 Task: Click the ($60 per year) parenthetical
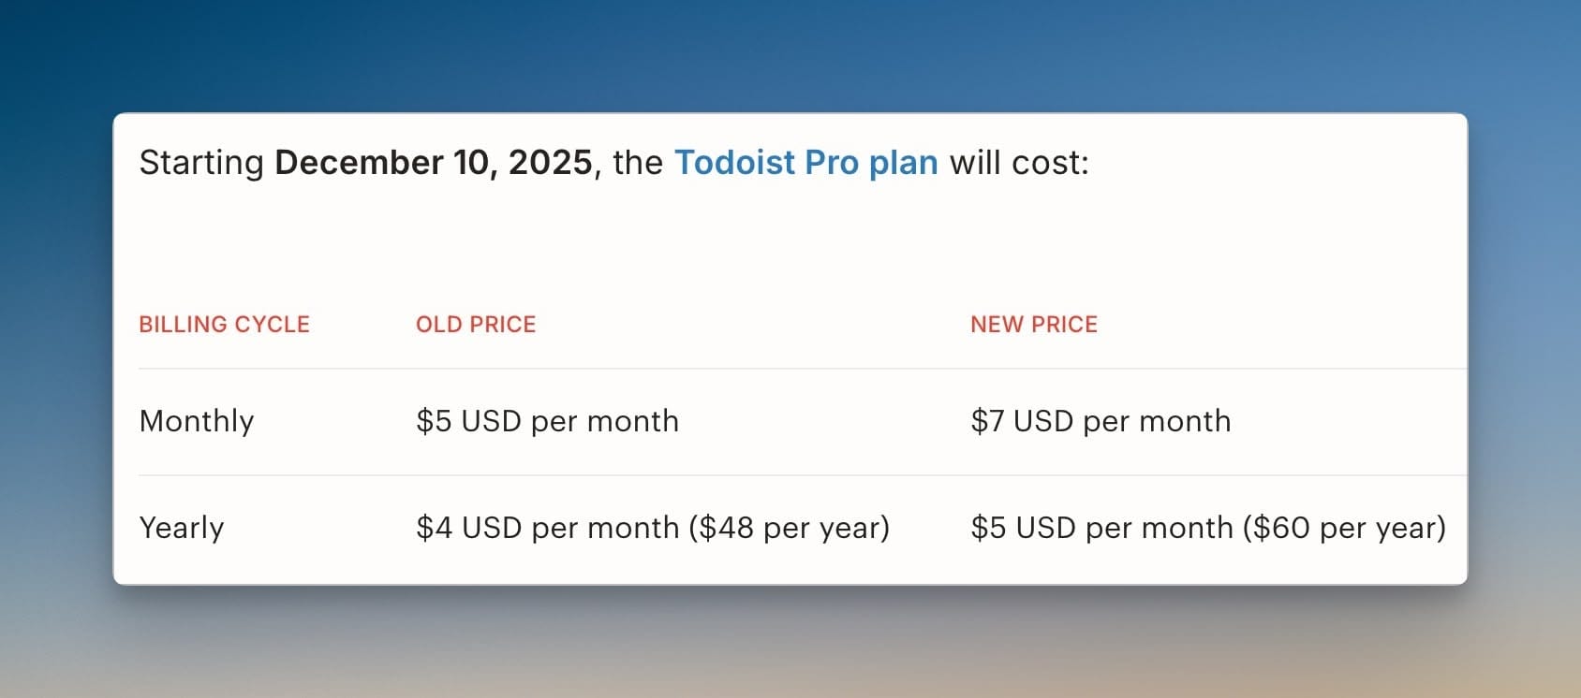tap(1344, 529)
